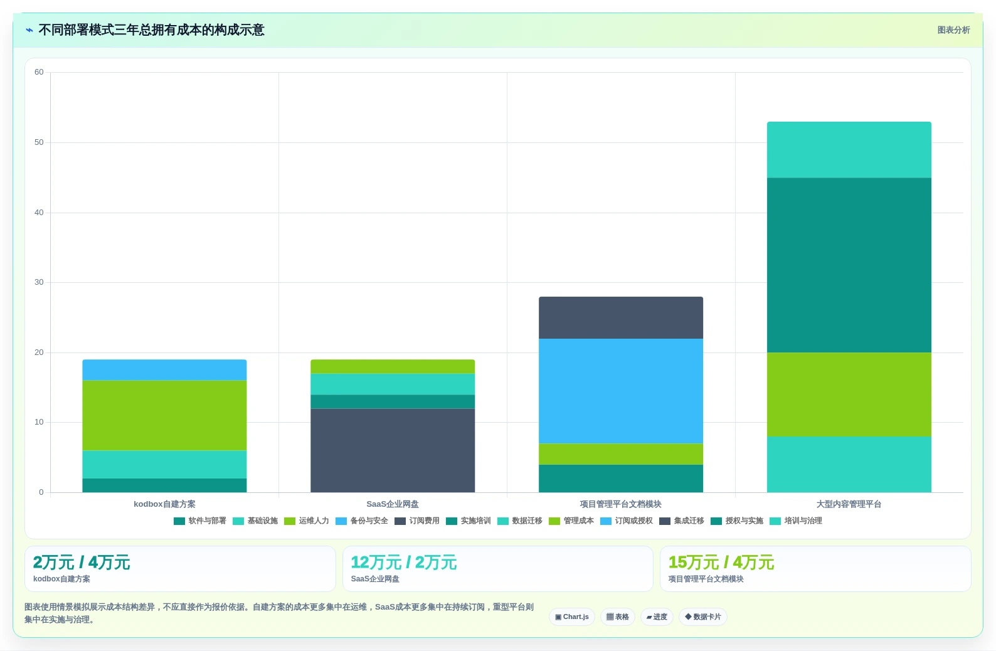Toggle the 数据迁移 legend item
Image resolution: width=996 pixels, height=651 pixels.
520,521
